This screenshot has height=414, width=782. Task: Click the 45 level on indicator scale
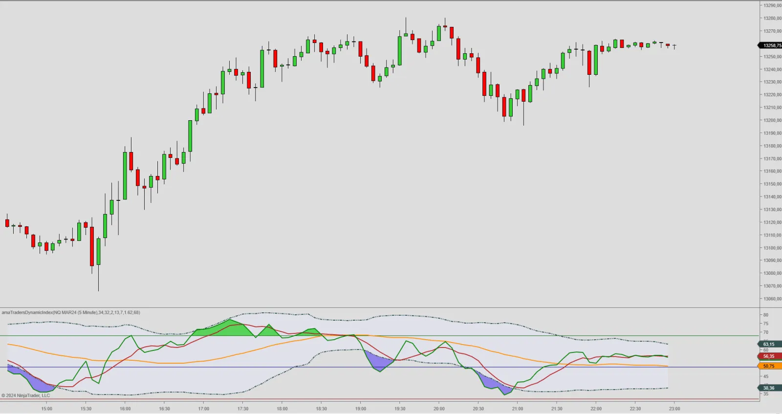tap(766, 376)
